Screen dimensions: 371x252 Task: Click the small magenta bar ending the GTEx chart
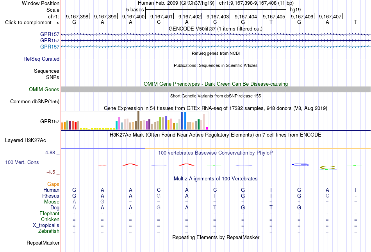click(207, 128)
